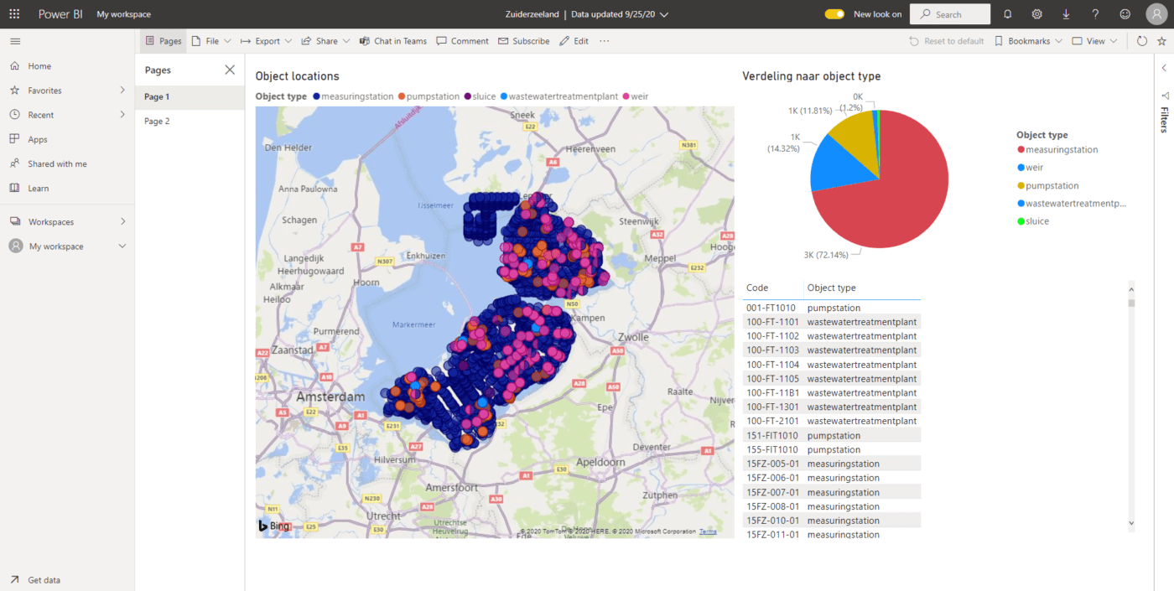Select sluice in pie chart legend
Viewport: 1174px width, 591px height.
tap(1033, 221)
